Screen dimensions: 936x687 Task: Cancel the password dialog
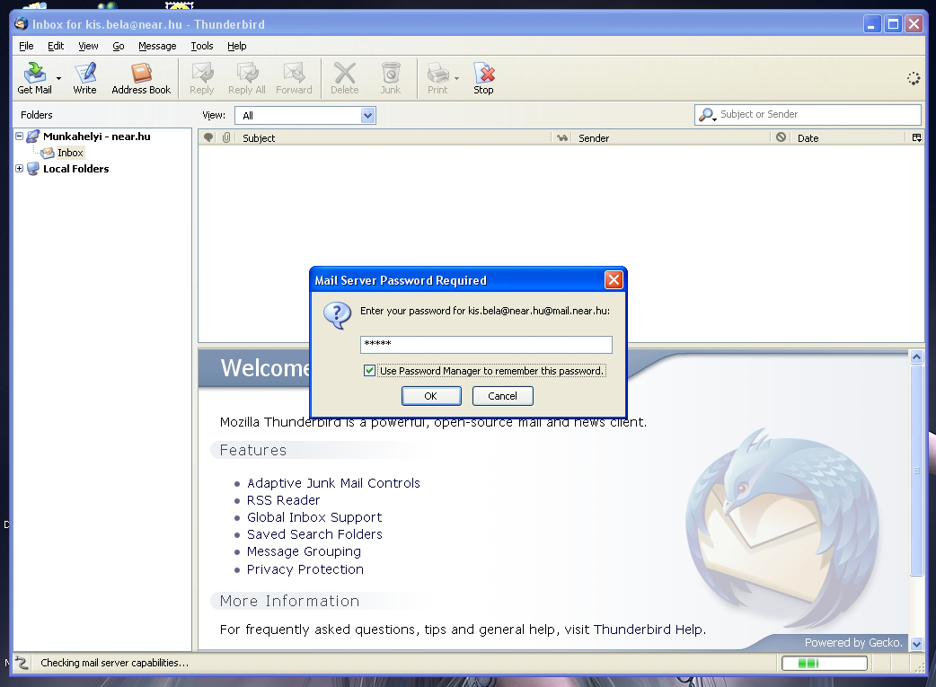point(502,396)
